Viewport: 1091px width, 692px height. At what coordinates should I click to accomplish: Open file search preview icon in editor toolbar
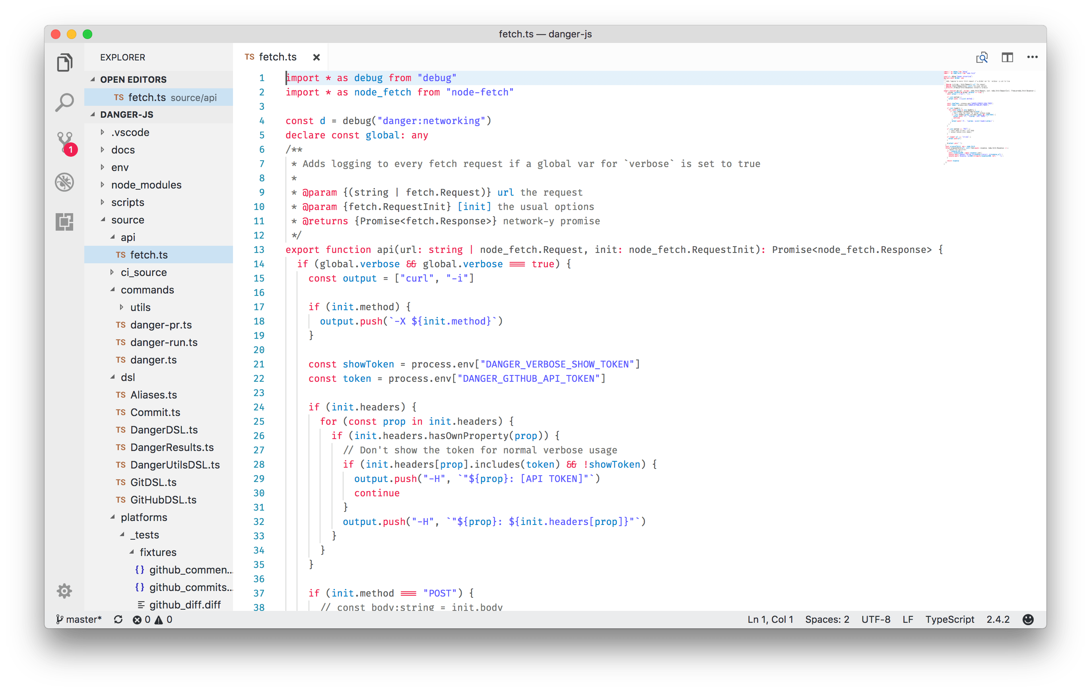(x=982, y=57)
